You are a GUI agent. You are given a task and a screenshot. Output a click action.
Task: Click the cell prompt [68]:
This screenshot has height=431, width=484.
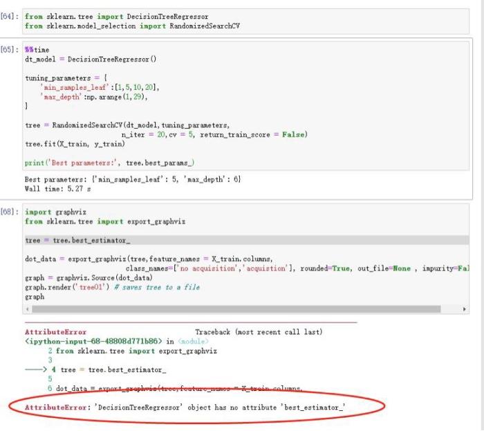click(x=10, y=212)
